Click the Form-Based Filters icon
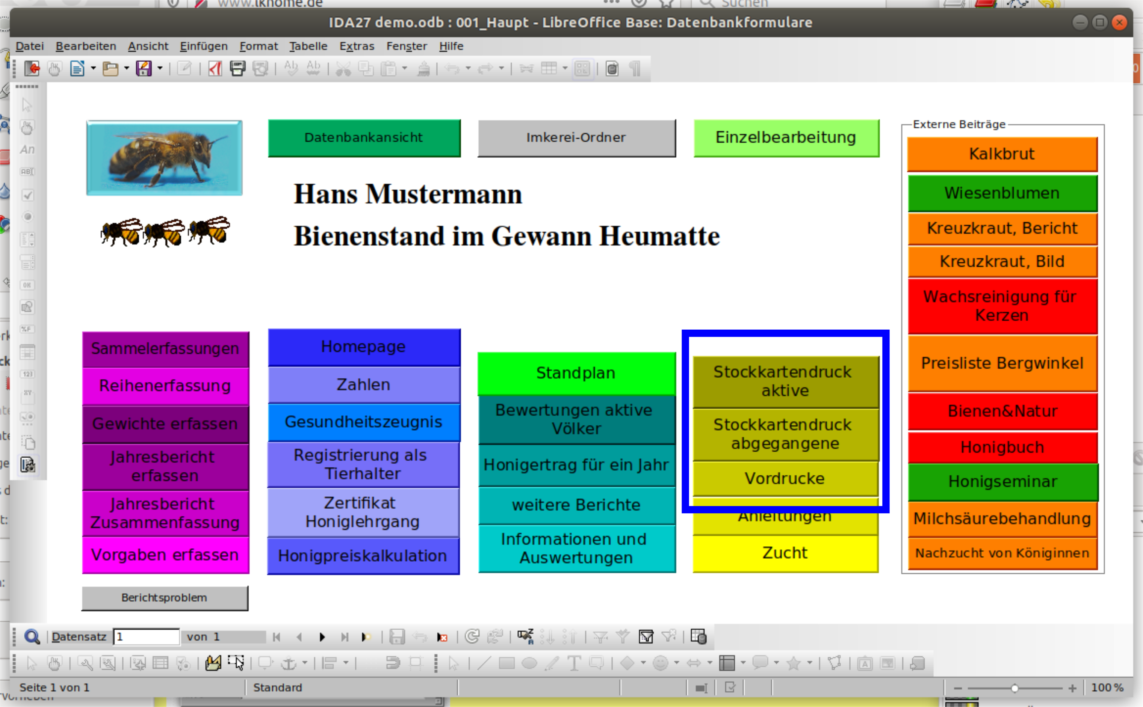Viewport: 1143px width, 707px height. 646,636
